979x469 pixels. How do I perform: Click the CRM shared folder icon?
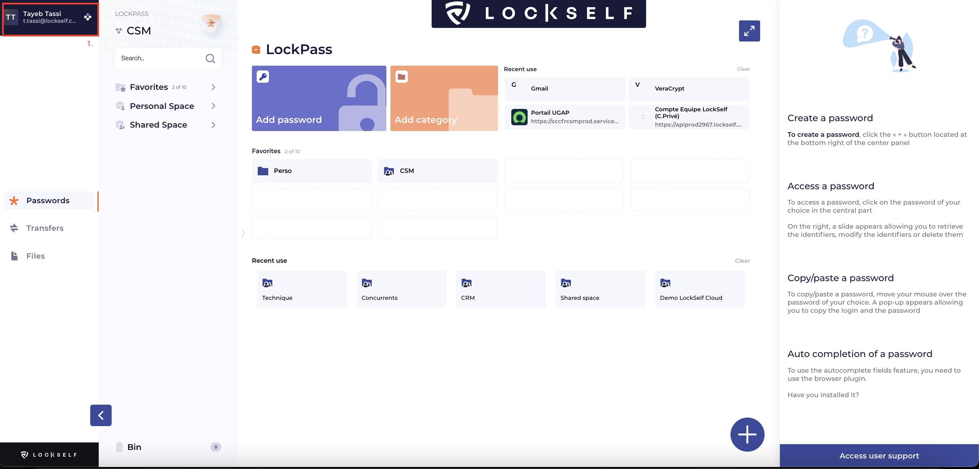point(466,283)
